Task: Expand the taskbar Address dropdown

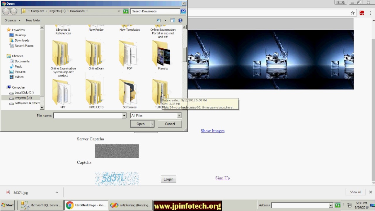Action: [x=331, y=205]
